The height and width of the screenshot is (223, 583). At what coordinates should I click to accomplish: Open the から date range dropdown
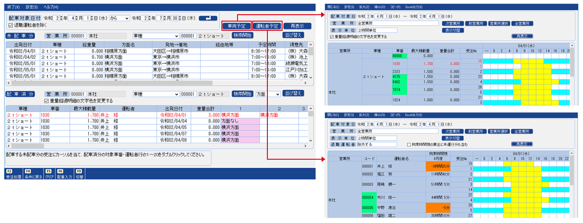click(x=119, y=18)
